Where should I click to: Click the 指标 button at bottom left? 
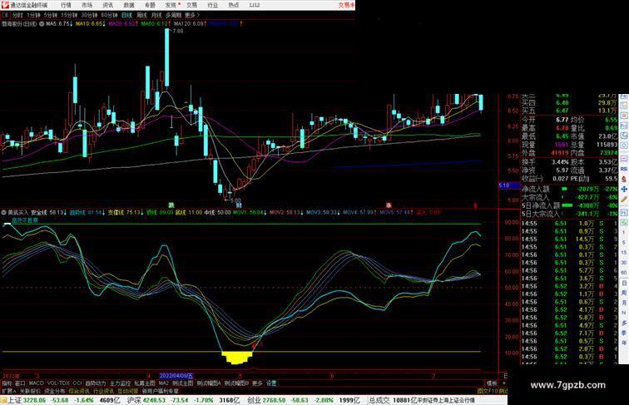tap(7, 383)
